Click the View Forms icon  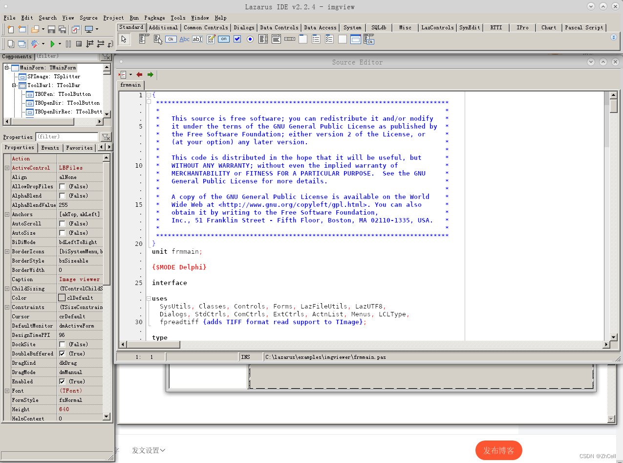point(22,44)
